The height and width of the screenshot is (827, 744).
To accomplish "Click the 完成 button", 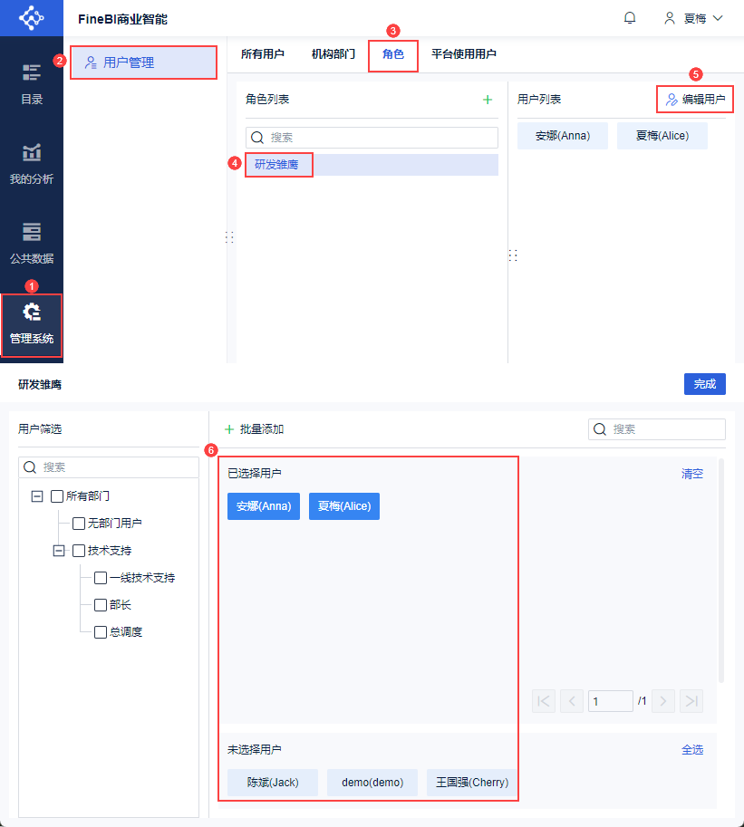I will pos(705,384).
